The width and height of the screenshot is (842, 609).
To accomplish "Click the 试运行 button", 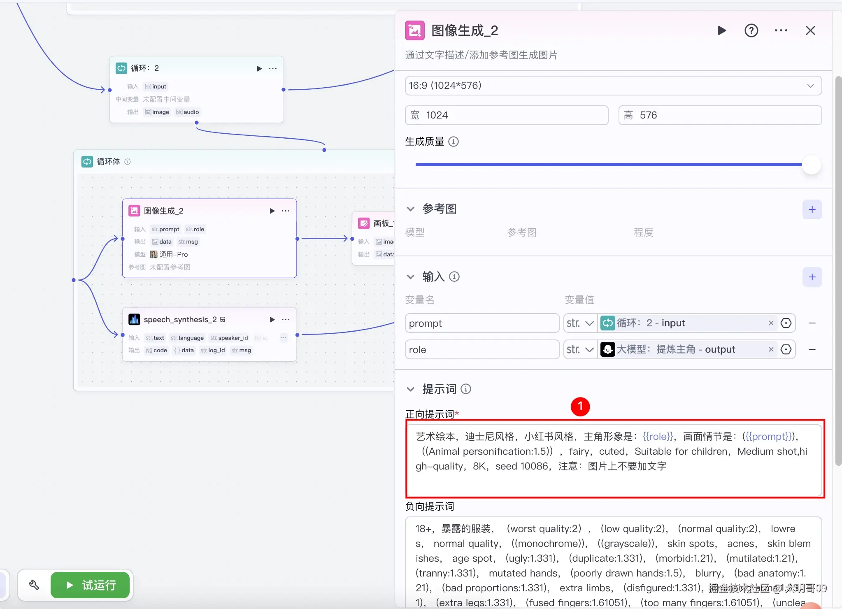I will coord(91,585).
